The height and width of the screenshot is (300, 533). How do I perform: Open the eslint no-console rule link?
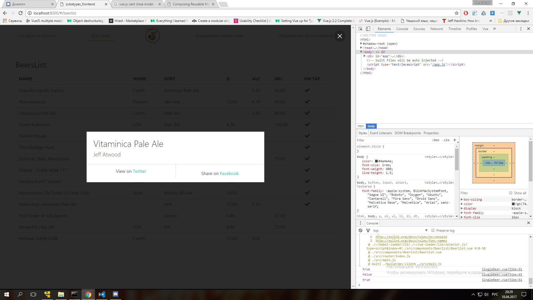(411, 237)
